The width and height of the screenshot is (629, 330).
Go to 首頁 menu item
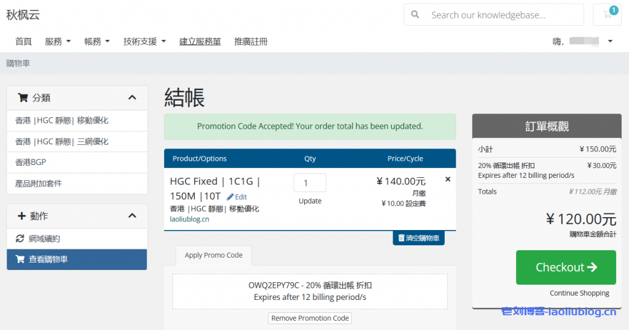click(x=23, y=42)
